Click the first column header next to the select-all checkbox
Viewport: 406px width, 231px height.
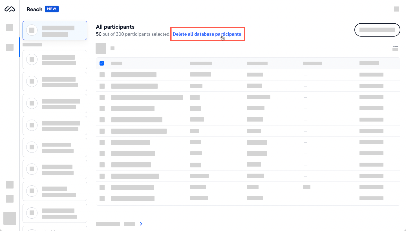pyautogui.click(x=117, y=63)
